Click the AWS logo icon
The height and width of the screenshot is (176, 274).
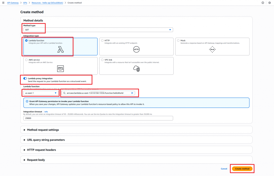click(x=60, y=69)
